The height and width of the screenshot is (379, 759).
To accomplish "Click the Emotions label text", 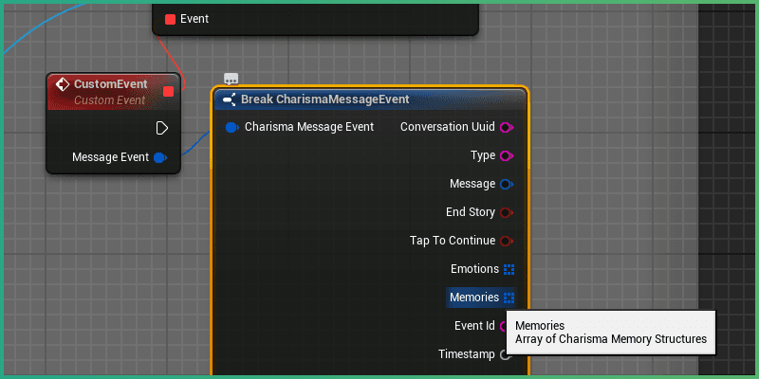I will click(475, 269).
